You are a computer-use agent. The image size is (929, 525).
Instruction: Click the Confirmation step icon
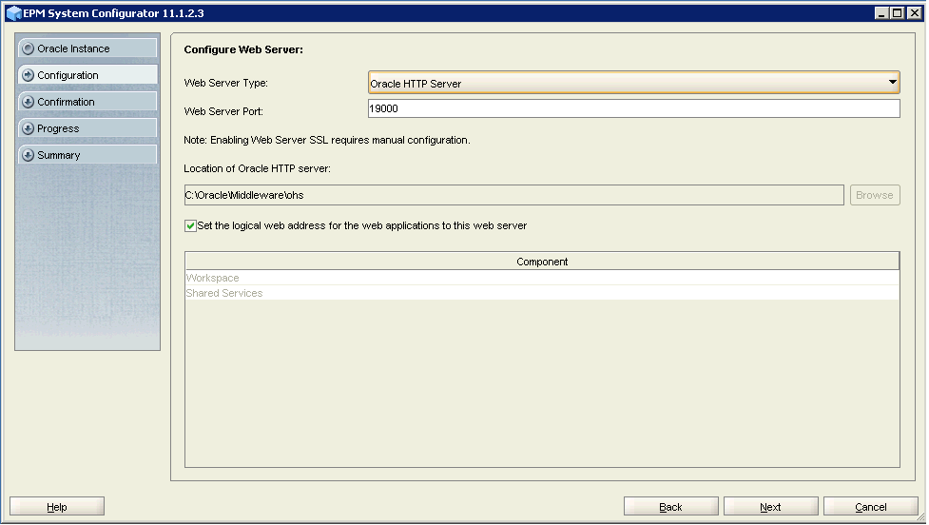point(28,102)
